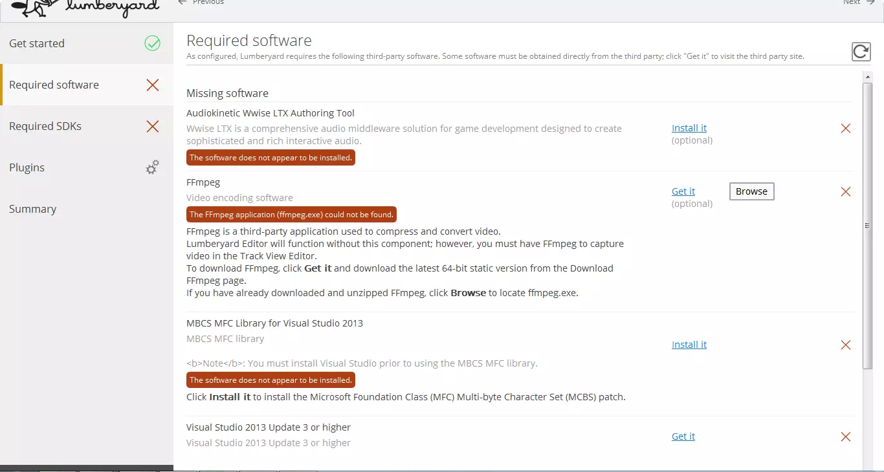Click red X icon beside Required software tab
Image resolution: width=884 pixels, height=472 pixels.
point(152,85)
